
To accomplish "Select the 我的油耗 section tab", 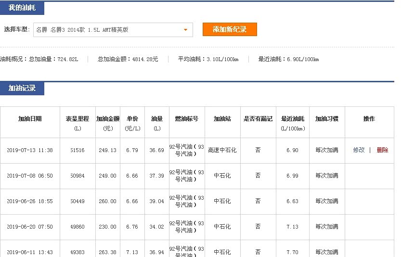I will 22,8.
